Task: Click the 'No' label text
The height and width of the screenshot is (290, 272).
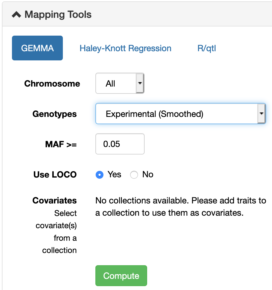Action: point(148,175)
